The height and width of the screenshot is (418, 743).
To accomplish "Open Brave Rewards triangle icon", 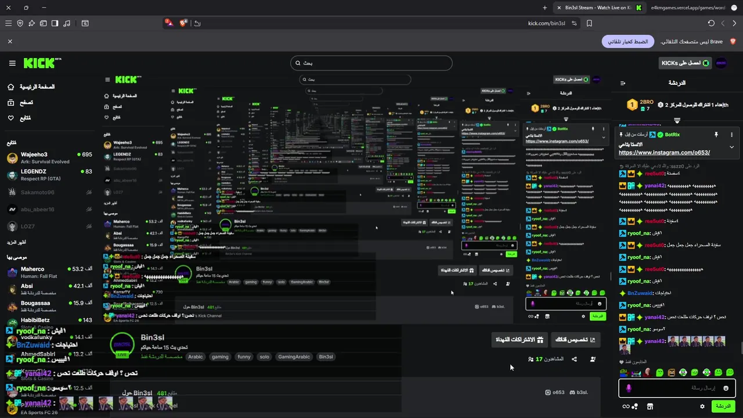I will pos(168,23).
